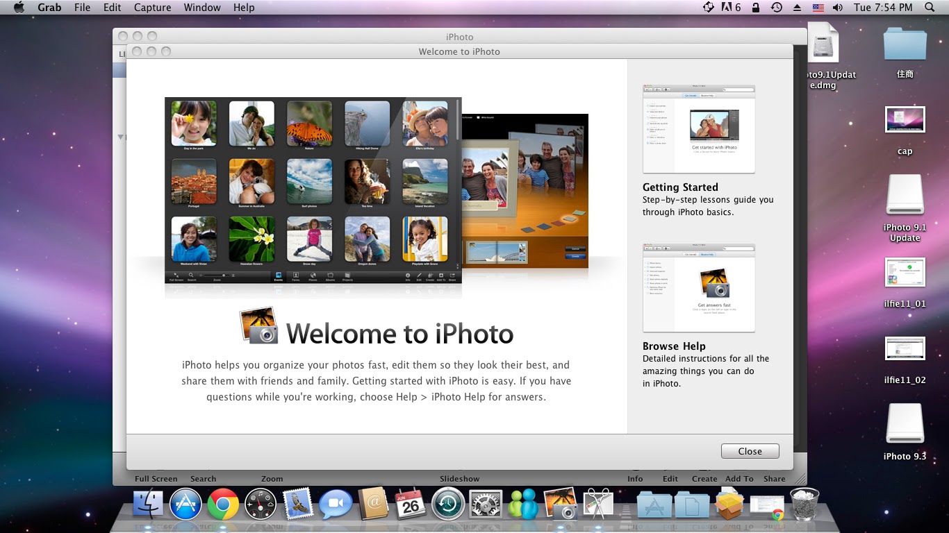Click the iPhoto icon in the Dock
The height and width of the screenshot is (533, 949).
pyautogui.click(x=561, y=503)
